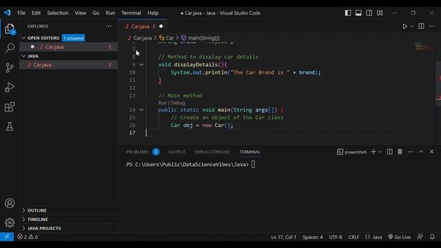Select Car.java in JAVA folder
The height and width of the screenshot is (248, 441).
tap(69, 65)
